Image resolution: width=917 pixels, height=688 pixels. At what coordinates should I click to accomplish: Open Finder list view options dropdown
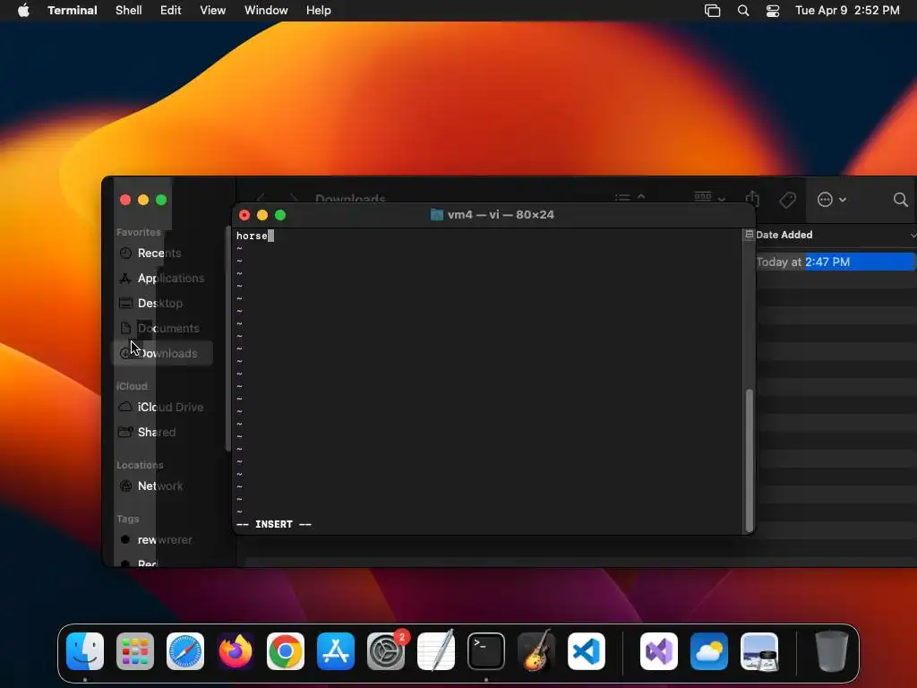[x=630, y=198]
